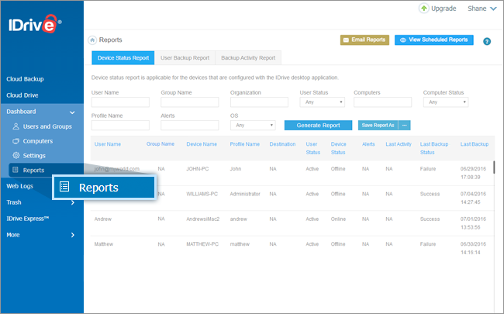Sort by Destination column header
This screenshot has width=504, height=314.
tap(282, 144)
